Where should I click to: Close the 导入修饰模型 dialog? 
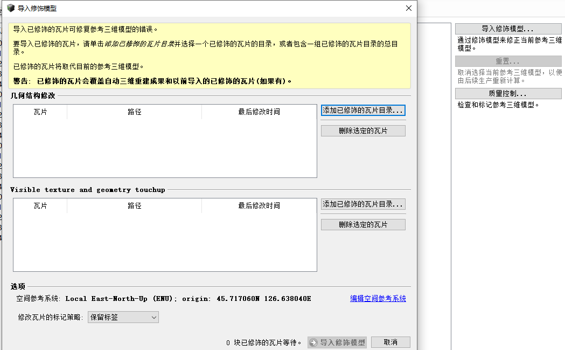[x=408, y=8]
